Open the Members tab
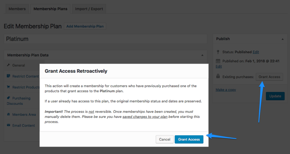The image size is (290, 154). pos(17,9)
